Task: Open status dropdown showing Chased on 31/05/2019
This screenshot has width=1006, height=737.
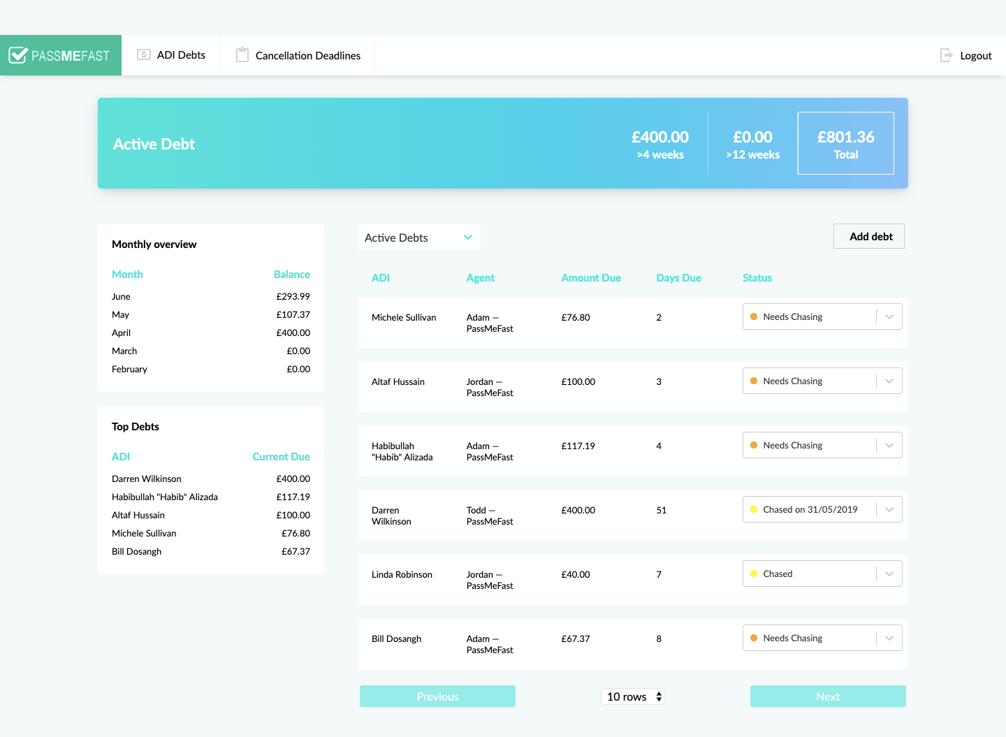Action: tap(822, 509)
